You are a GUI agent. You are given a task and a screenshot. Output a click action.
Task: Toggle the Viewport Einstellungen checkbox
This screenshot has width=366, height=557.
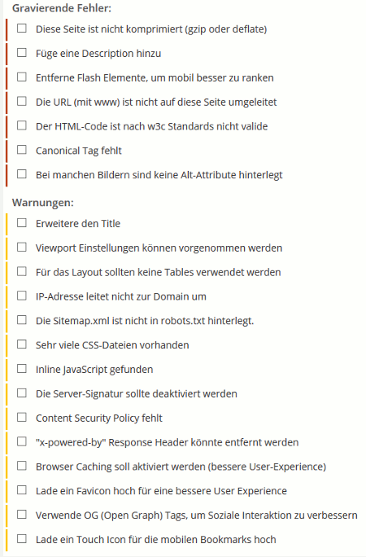(x=22, y=247)
